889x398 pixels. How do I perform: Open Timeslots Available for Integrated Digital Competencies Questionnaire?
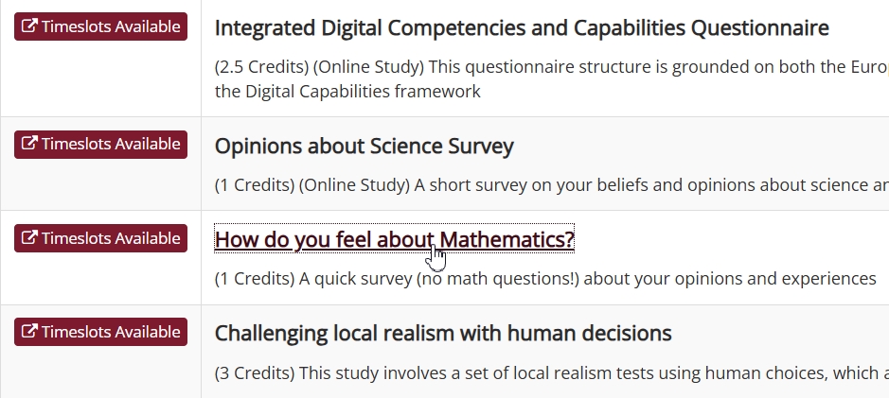click(101, 26)
